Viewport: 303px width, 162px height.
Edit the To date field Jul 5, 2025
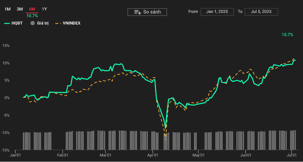tap(261, 12)
